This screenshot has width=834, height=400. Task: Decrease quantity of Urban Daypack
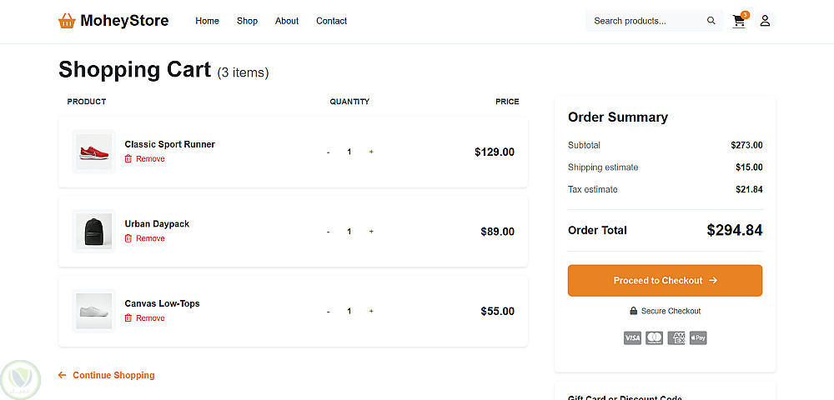pyautogui.click(x=328, y=232)
